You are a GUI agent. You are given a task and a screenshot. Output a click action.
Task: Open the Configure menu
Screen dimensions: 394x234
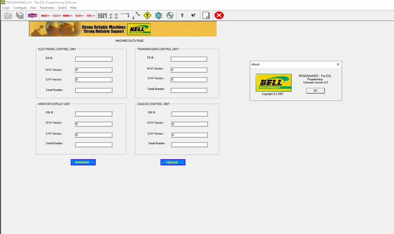(x=20, y=7)
